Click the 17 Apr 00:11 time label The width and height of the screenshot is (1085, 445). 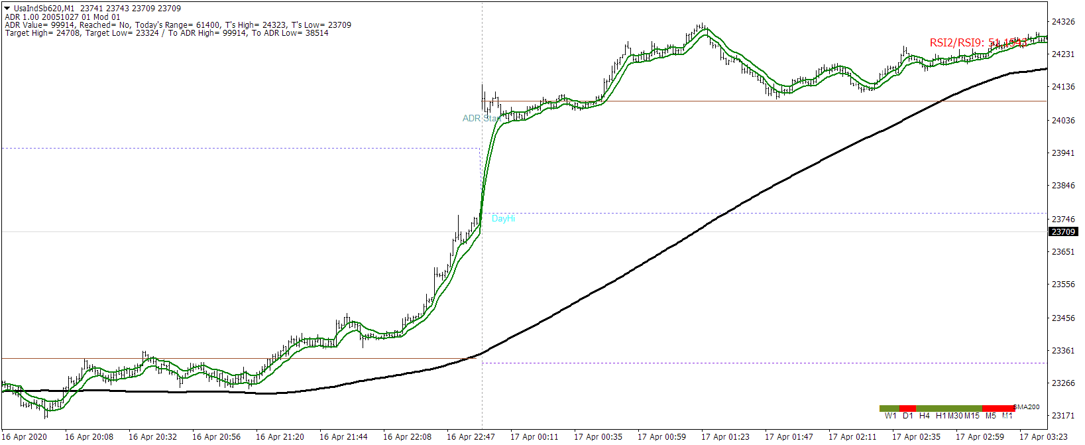click(534, 436)
